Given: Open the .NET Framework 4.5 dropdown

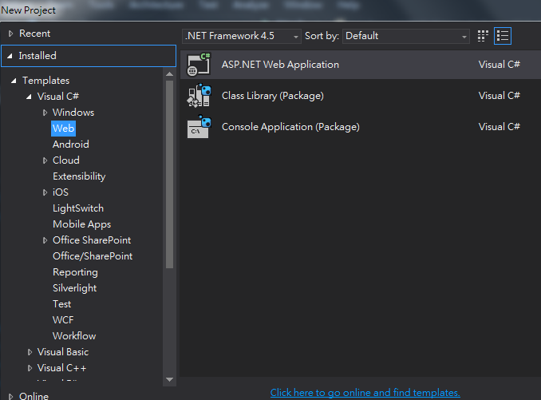Looking at the screenshot, I should [x=242, y=36].
